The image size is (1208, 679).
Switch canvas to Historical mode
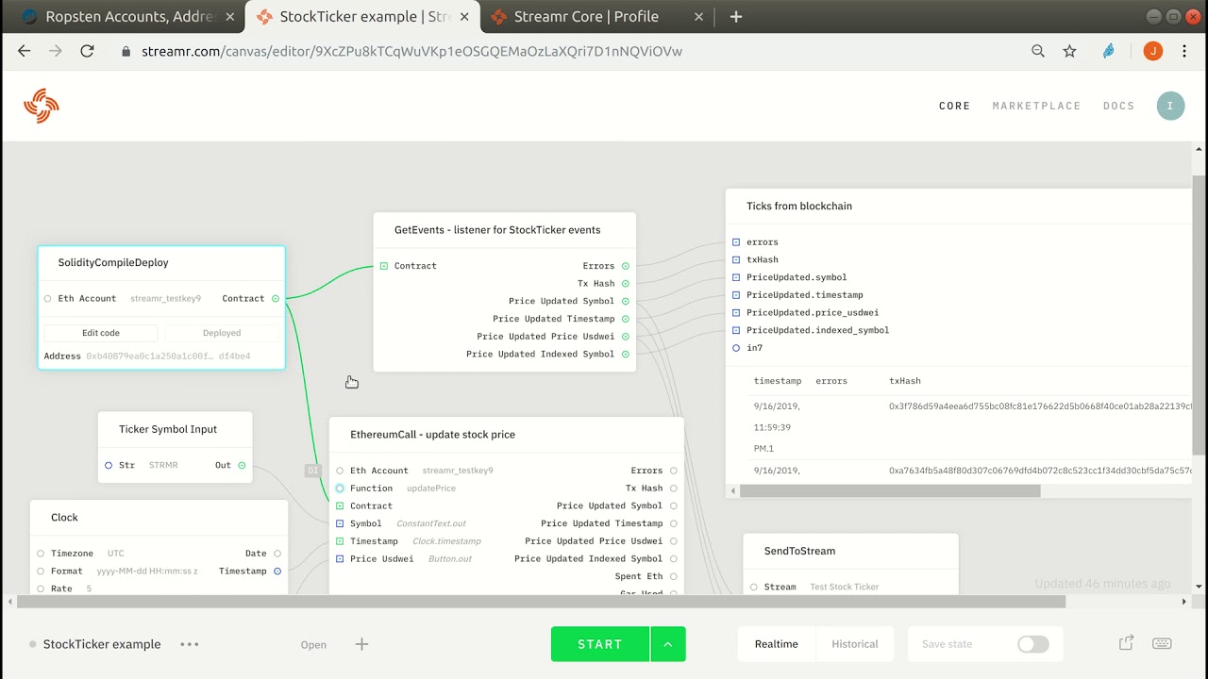(x=855, y=644)
